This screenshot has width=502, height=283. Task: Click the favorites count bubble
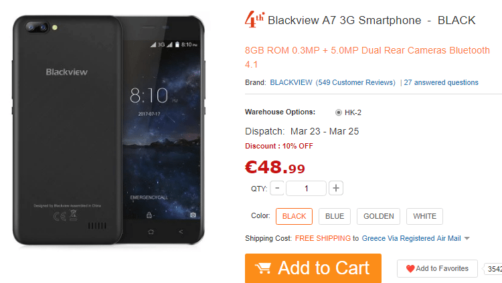tap(493, 269)
